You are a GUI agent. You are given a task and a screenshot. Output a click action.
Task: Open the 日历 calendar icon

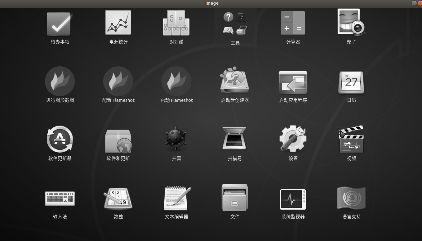point(351,83)
